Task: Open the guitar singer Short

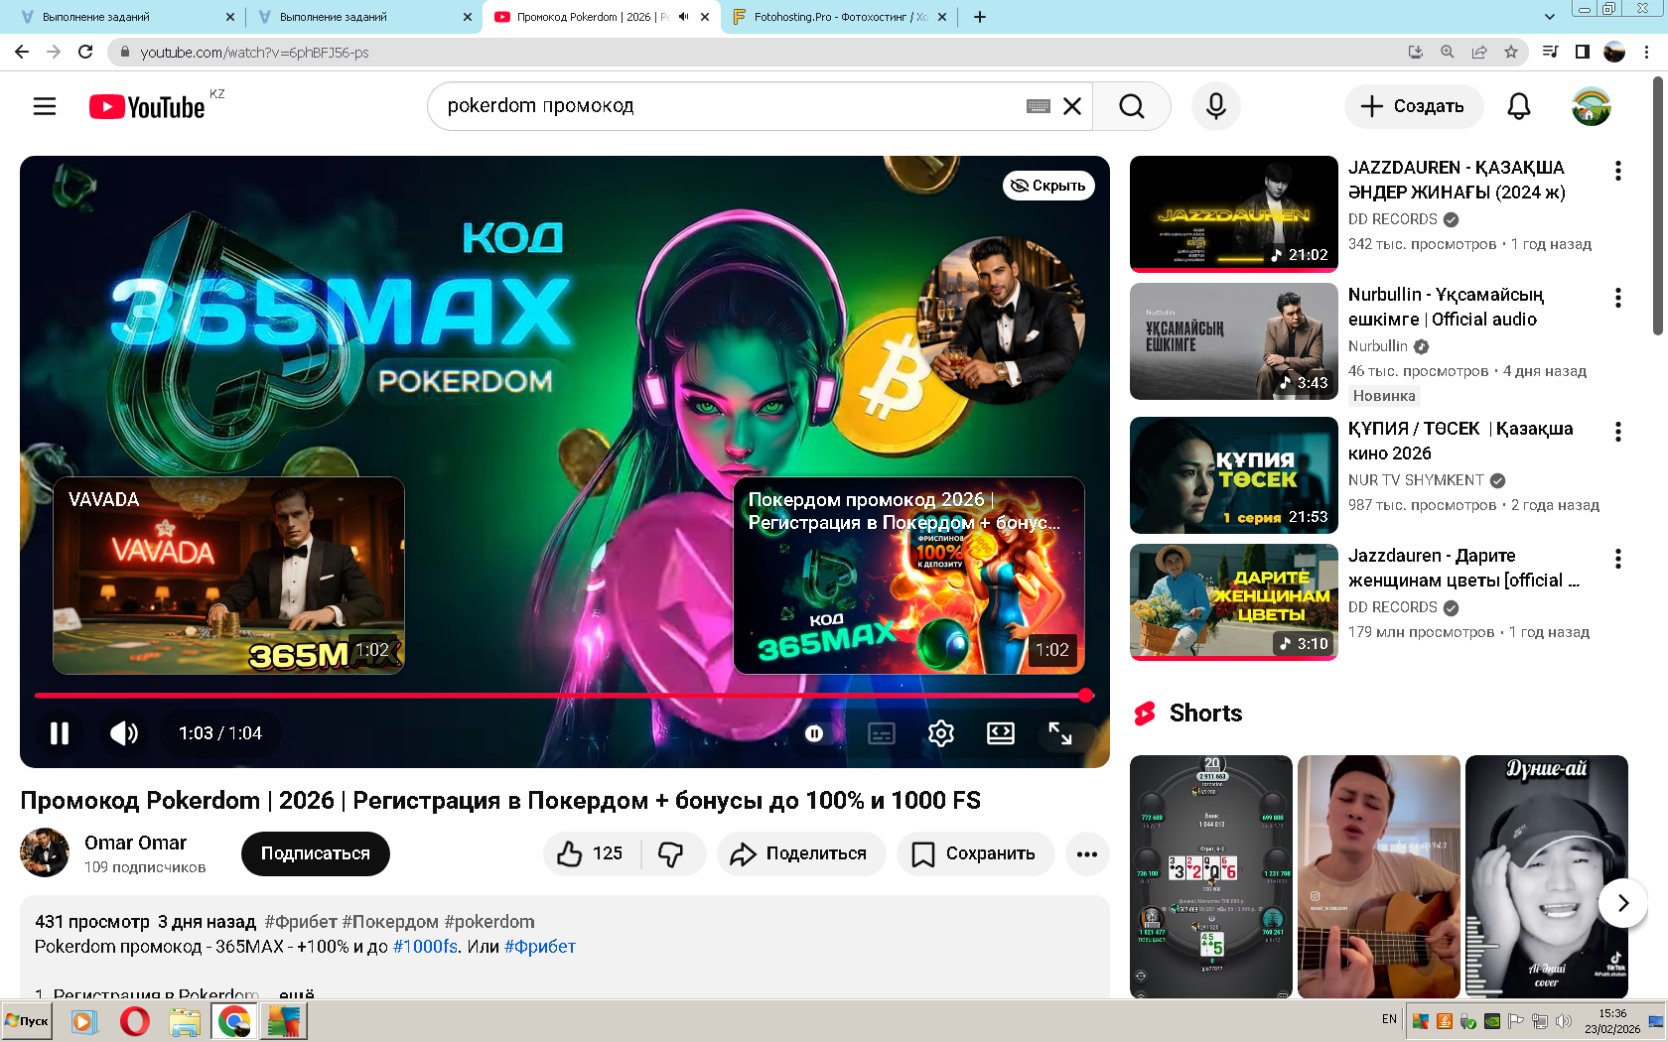Action: tap(1379, 876)
